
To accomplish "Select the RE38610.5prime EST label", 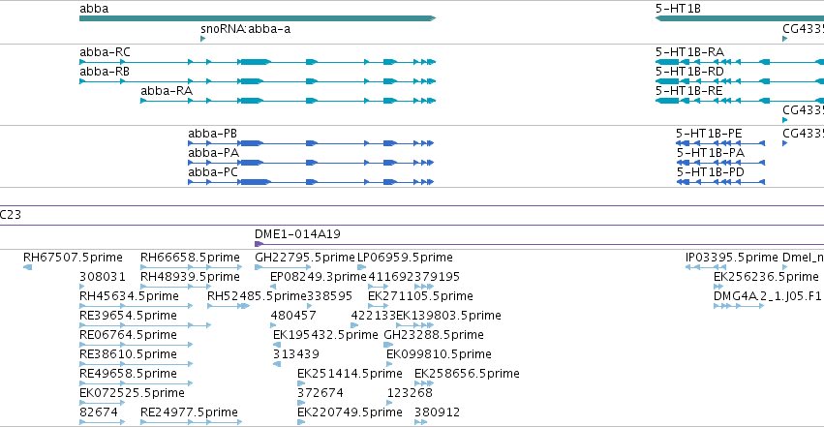I will click(x=128, y=354).
